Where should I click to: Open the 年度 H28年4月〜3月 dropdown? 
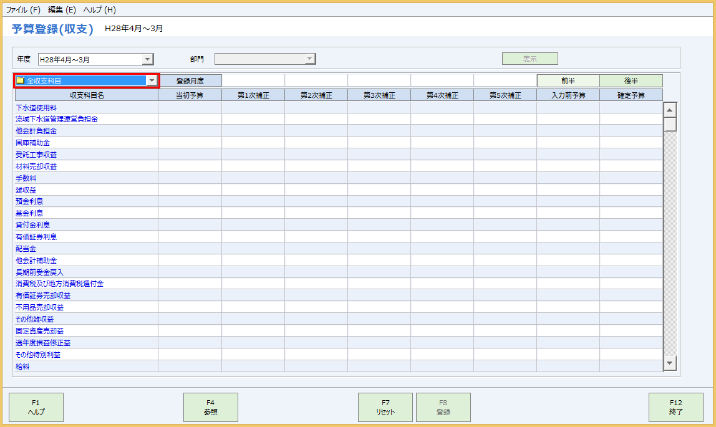click(x=147, y=60)
